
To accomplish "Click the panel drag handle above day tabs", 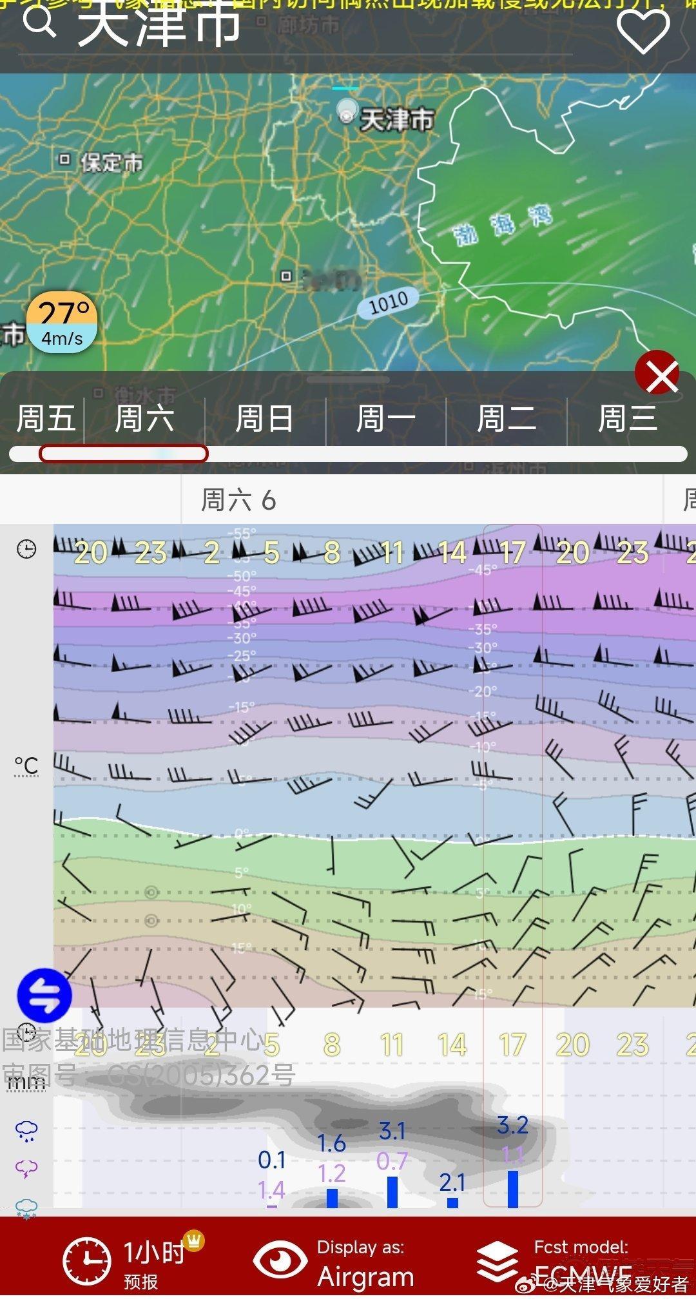I will pyautogui.click(x=348, y=380).
